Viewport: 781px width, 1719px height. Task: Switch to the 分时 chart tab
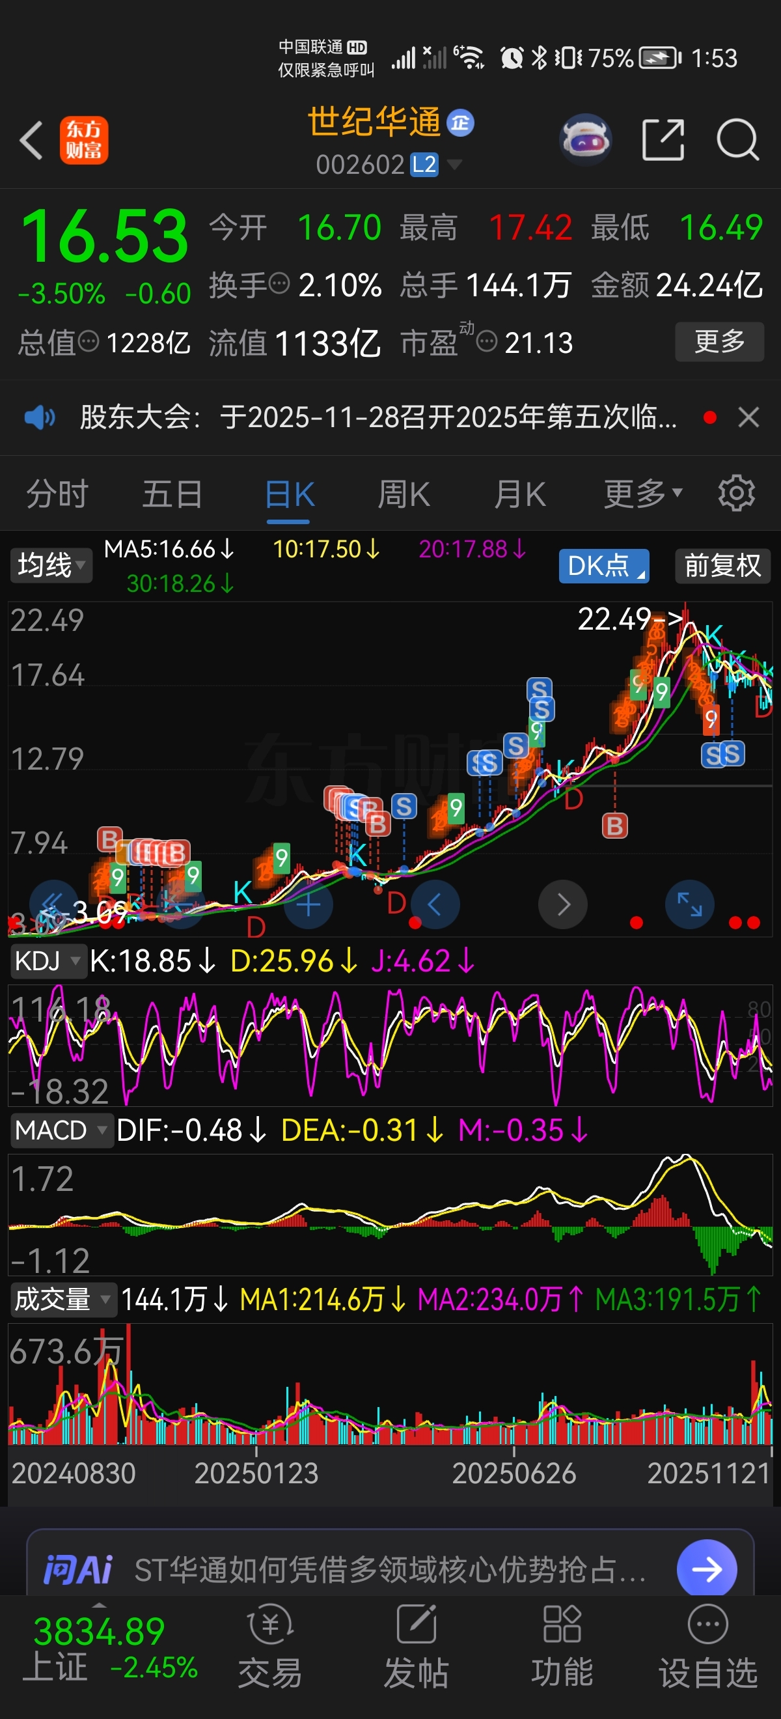pyautogui.click(x=57, y=494)
